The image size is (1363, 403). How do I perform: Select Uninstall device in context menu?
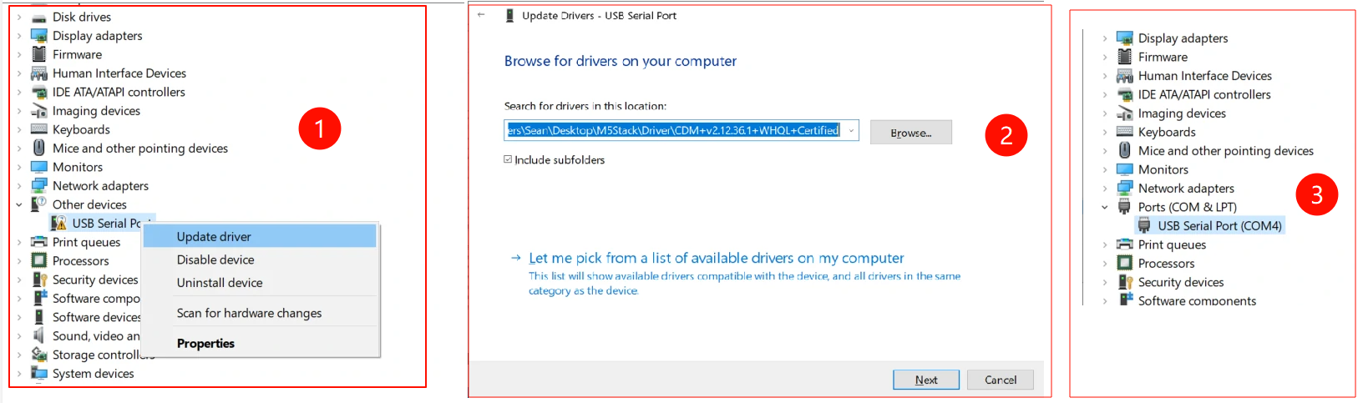[x=220, y=283]
